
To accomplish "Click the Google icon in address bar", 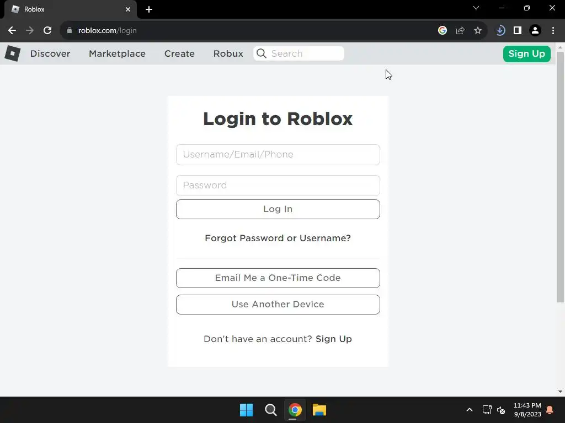I will pyautogui.click(x=443, y=31).
